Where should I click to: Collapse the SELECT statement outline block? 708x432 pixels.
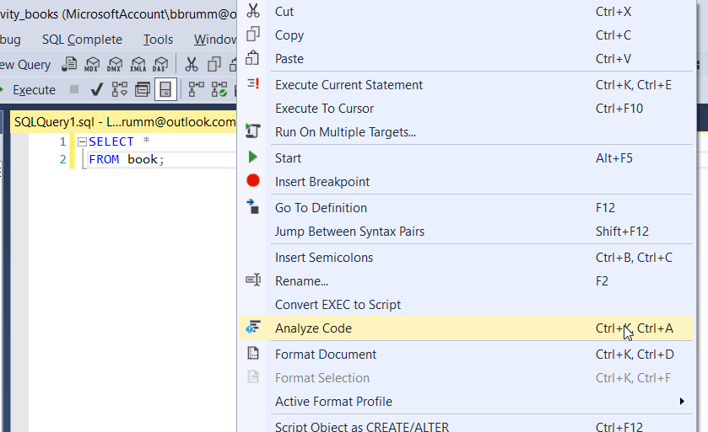(x=82, y=142)
